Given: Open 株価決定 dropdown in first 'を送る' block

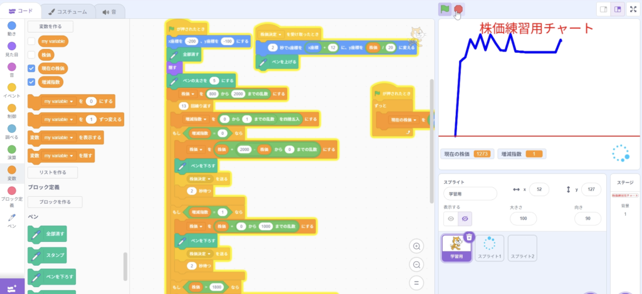Looking at the screenshot, I should tap(200, 179).
